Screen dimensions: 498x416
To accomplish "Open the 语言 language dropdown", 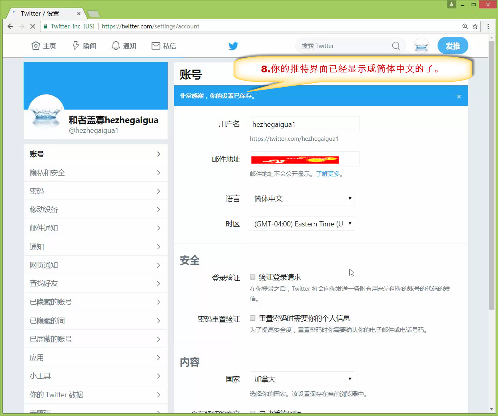I will click(302, 199).
